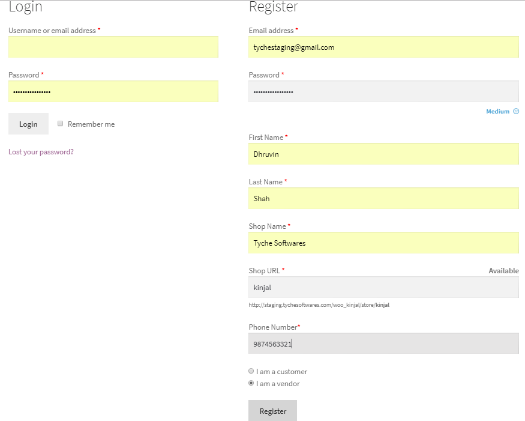Click into the Phone Number field
Viewport: 525px width, 421px height.
click(x=383, y=344)
